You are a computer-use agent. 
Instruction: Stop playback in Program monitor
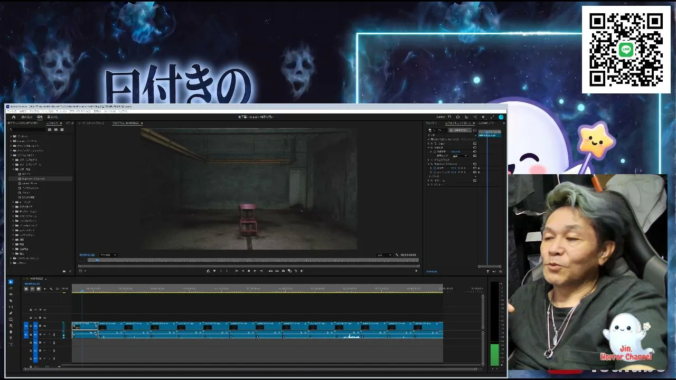(249, 271)
